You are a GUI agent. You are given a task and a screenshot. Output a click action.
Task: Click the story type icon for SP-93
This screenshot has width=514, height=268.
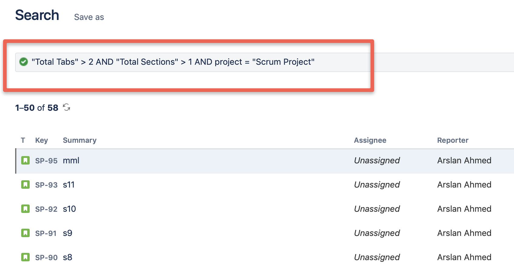pyautogui.click(x=25, y=185)
